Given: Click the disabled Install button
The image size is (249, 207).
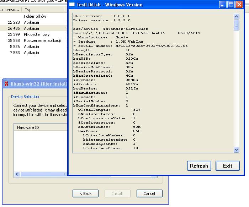Looking at the screenshot, I should [117, 194].
